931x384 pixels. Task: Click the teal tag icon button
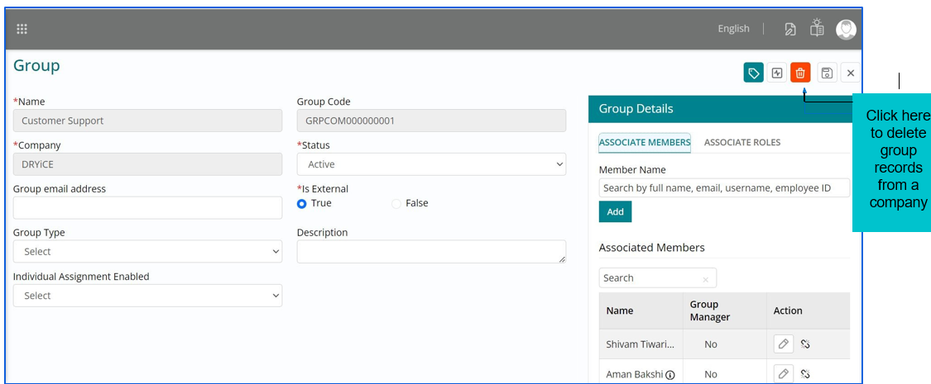click(x=753, y=73)
